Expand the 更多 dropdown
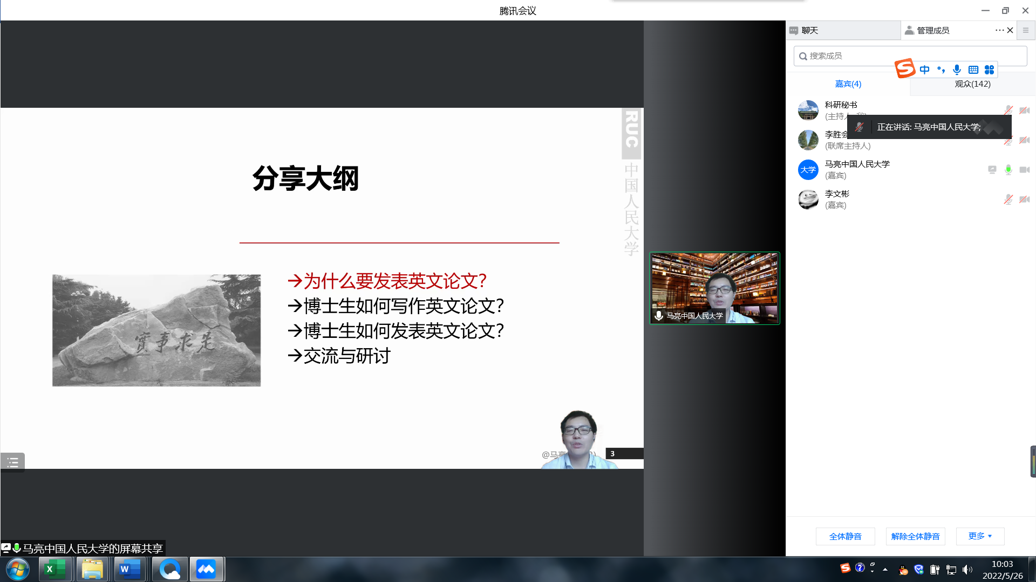 tap(980, 536)
